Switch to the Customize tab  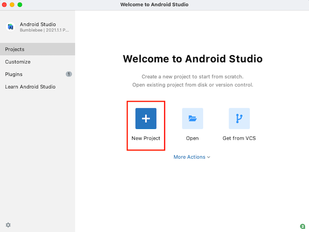[38, 62]
